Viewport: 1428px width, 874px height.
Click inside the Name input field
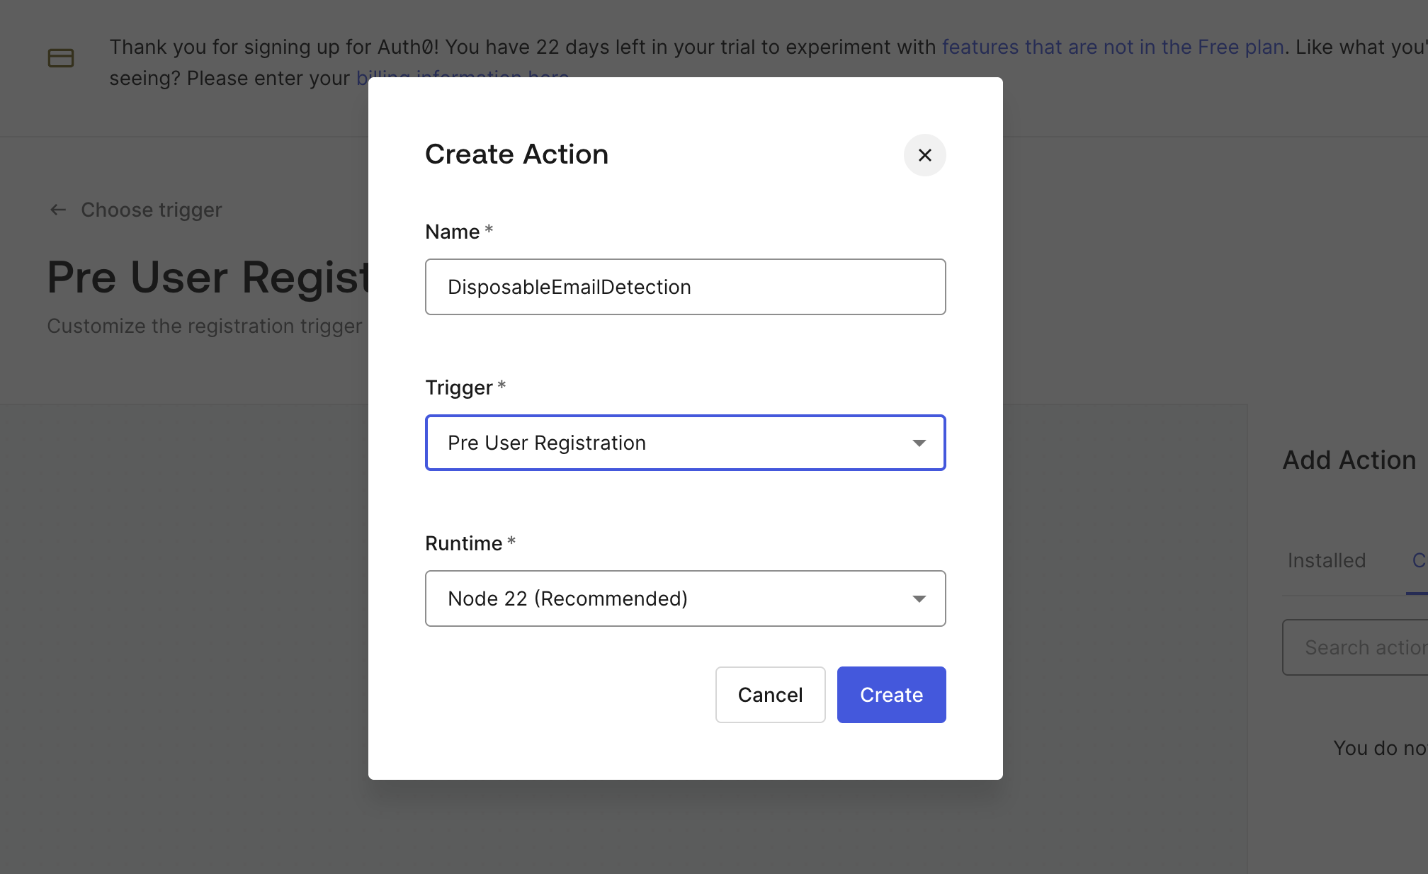[x=685, y=287]
